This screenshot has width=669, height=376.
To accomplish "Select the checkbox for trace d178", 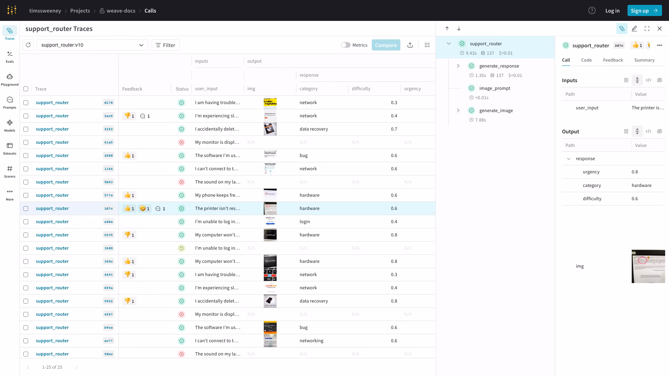I will pyautogui.click(x=26, y=103).
